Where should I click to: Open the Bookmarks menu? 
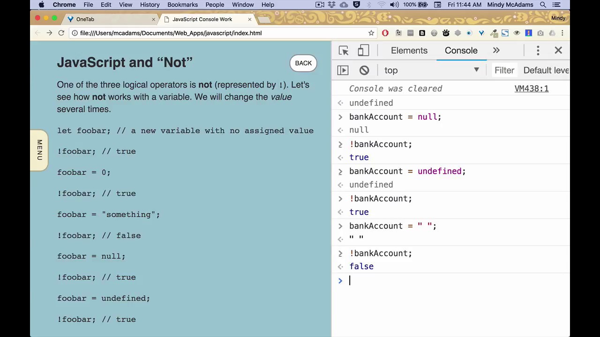click(182, 5)
